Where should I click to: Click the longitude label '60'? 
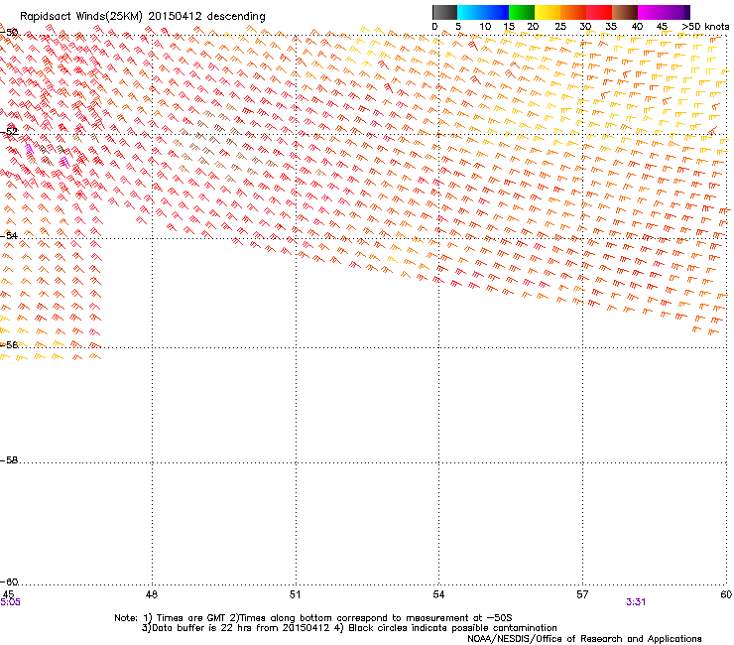(x=726, y=594)
